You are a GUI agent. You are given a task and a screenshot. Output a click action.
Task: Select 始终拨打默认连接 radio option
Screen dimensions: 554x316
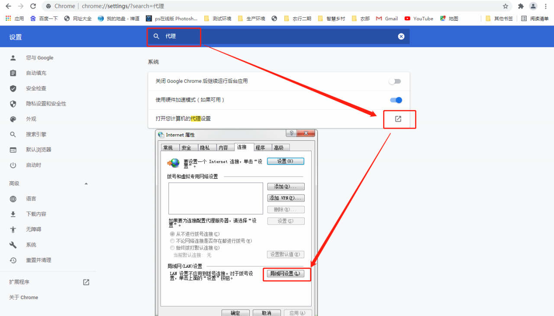click(x=173, y=248)
